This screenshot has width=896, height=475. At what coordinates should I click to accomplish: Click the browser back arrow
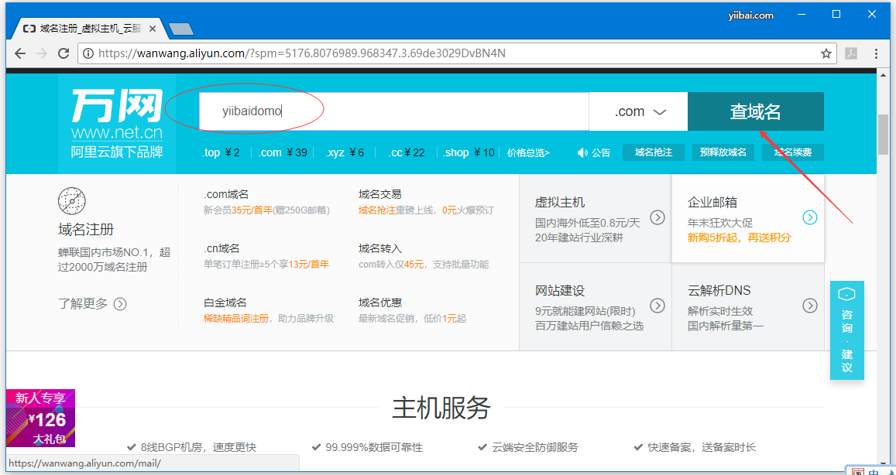(x=20, y=53)
